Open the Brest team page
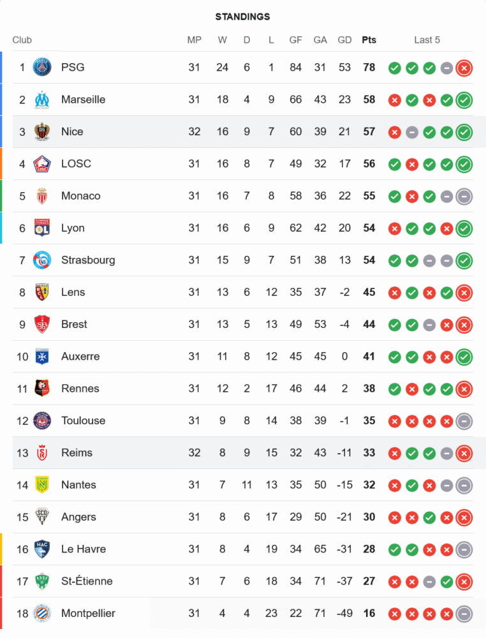Screen dimensions: 486x638 pyautogui.click(x=74, y=324)
